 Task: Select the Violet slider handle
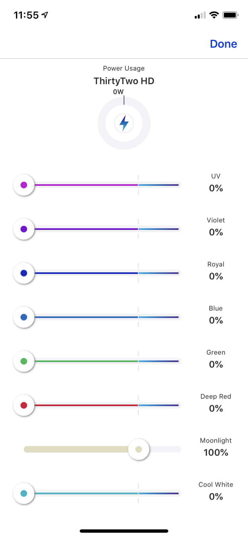24,229
